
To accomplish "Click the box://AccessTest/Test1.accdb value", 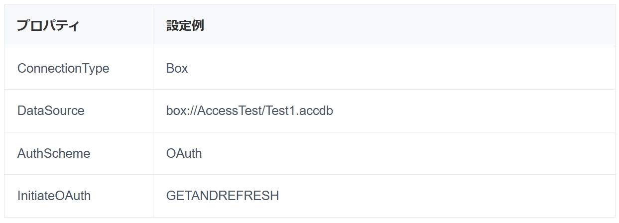I will click(x=249, y=111).
